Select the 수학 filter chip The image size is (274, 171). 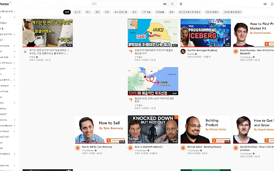tap(107, 12)
